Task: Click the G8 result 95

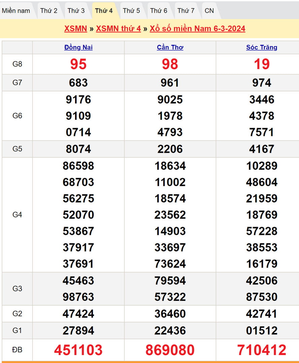Action: 78,64
